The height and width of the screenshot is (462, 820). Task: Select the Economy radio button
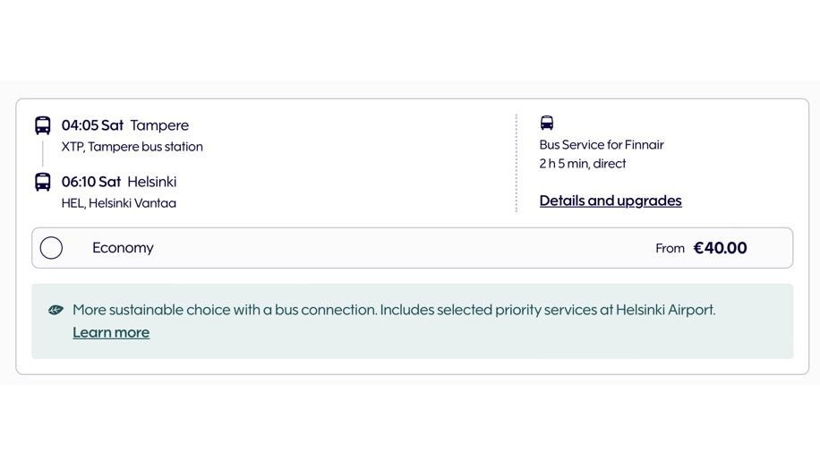coord(51,248)
